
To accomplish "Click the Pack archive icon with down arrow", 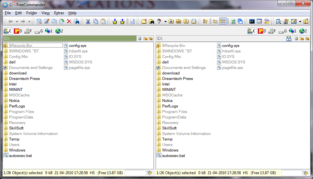I will tap(114, 21).
